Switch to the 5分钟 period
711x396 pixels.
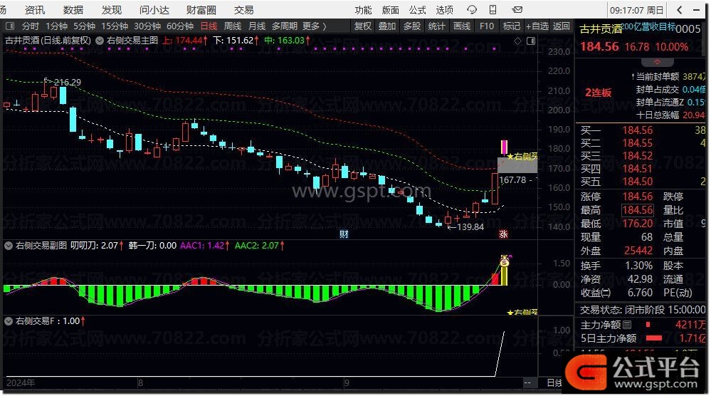click(x=84, y=26)
